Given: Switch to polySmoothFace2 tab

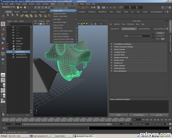Looking at the screenshot, I should (x=144, y=29).
